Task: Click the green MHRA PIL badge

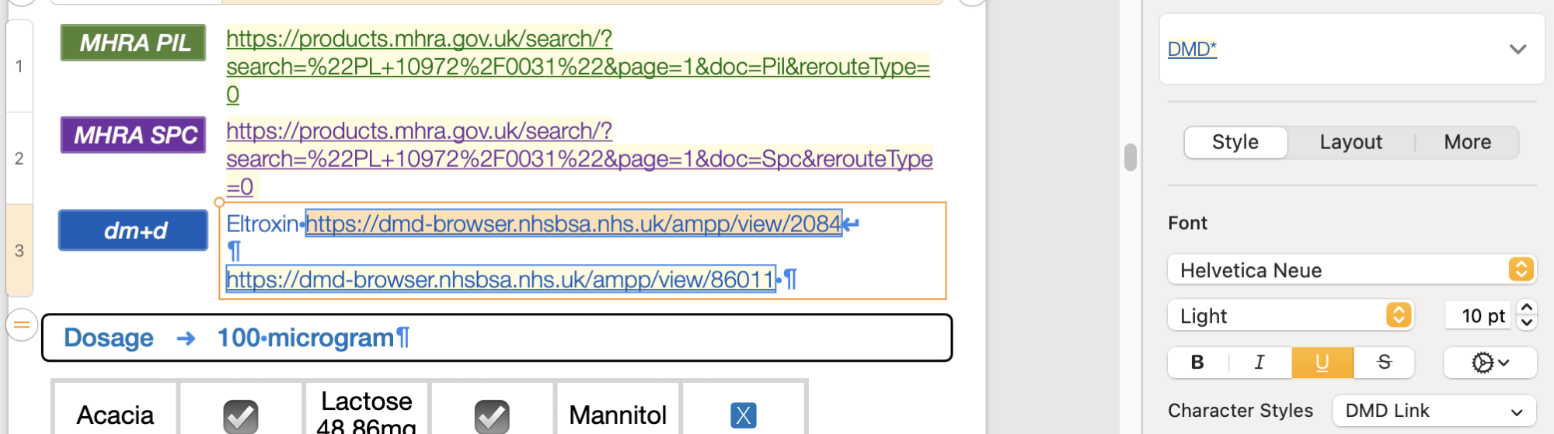Action: click(x=134, y=43)
